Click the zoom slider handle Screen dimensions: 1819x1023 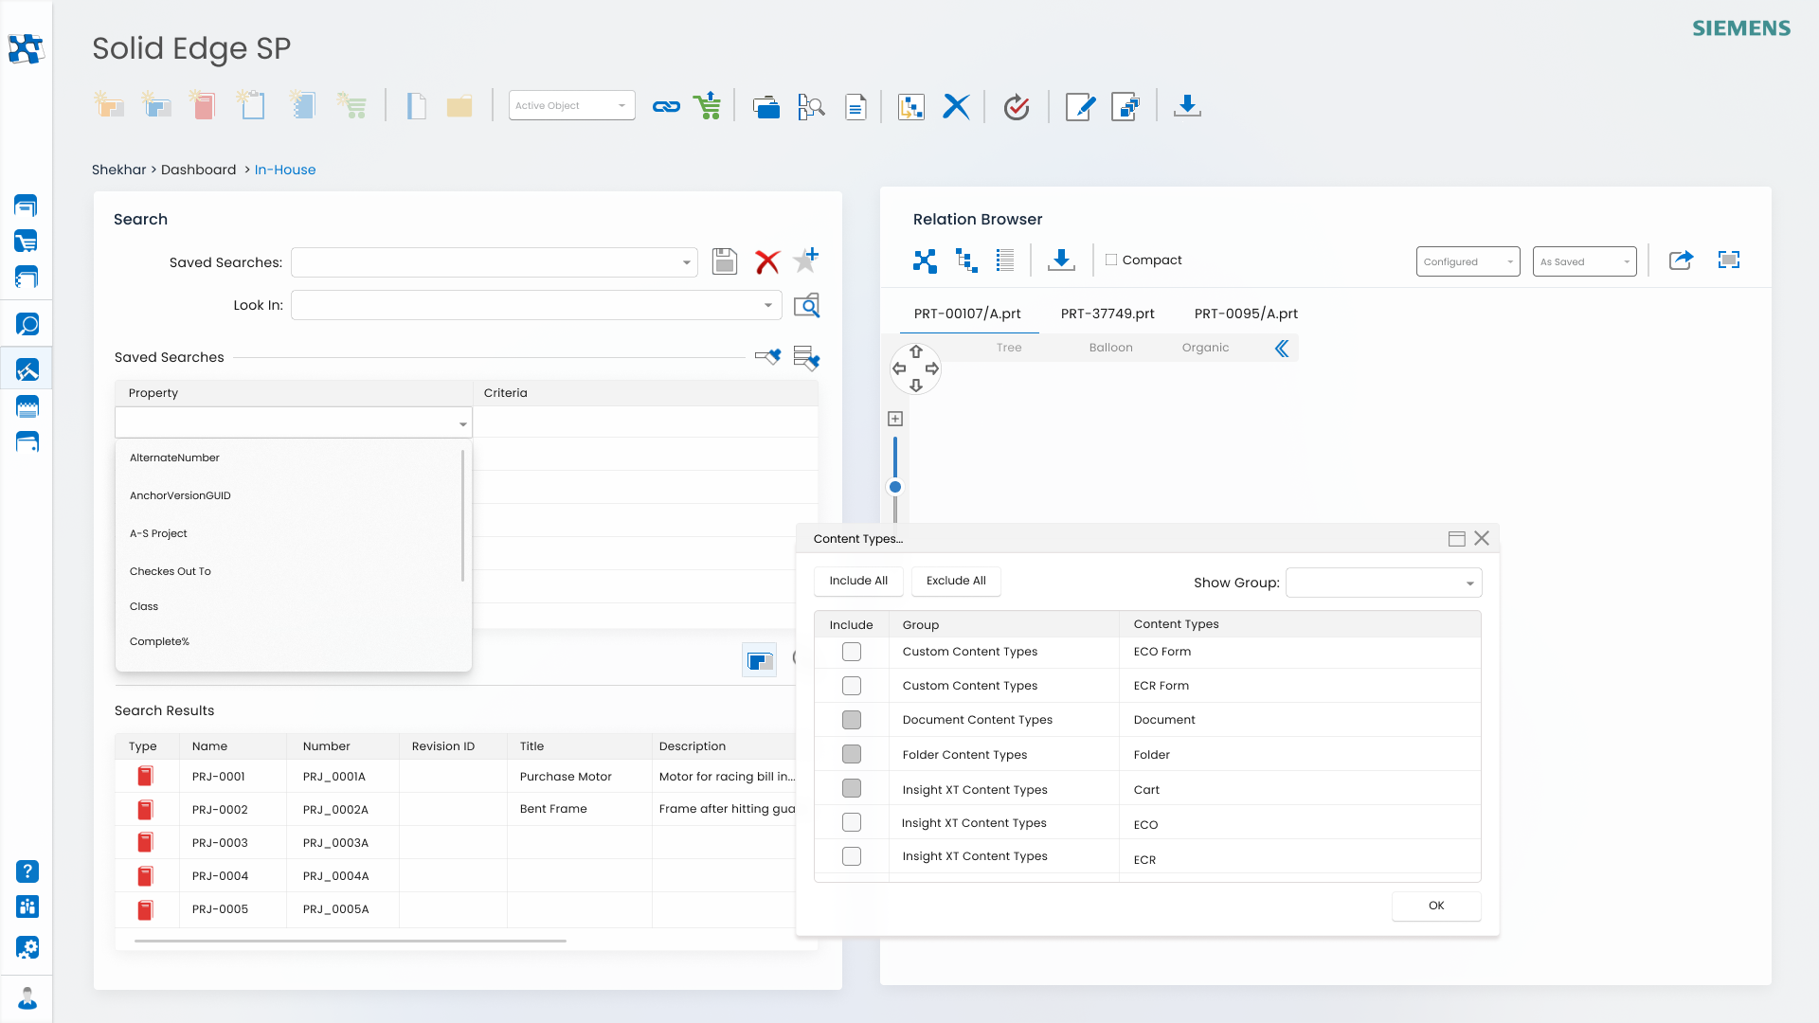895,487
